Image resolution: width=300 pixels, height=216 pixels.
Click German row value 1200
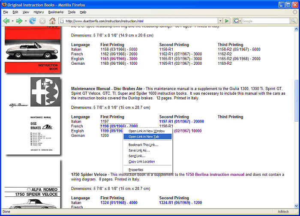(x=105, y=135)
